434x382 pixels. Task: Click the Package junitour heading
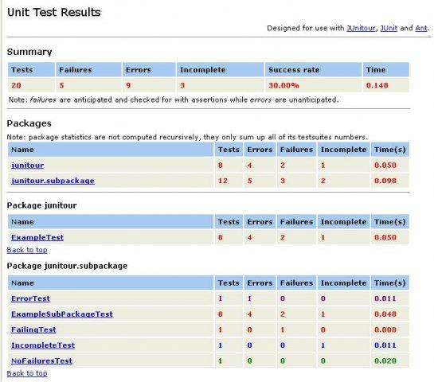tap(41, 205)
